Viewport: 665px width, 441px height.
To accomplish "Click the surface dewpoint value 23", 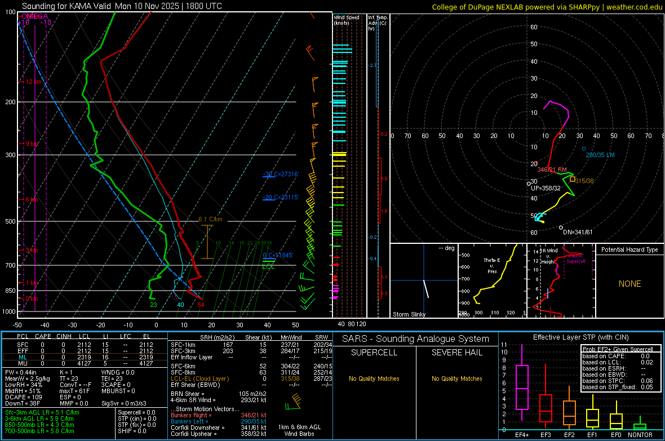I will pos(153,305).
